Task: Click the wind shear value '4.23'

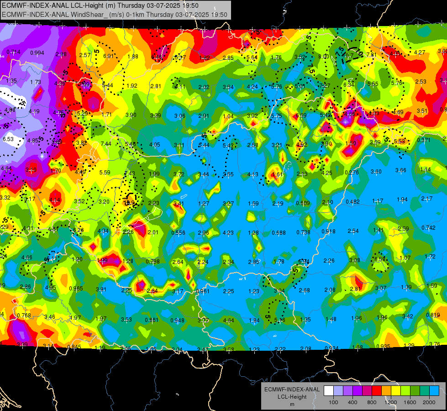Action: click(228, 233)
